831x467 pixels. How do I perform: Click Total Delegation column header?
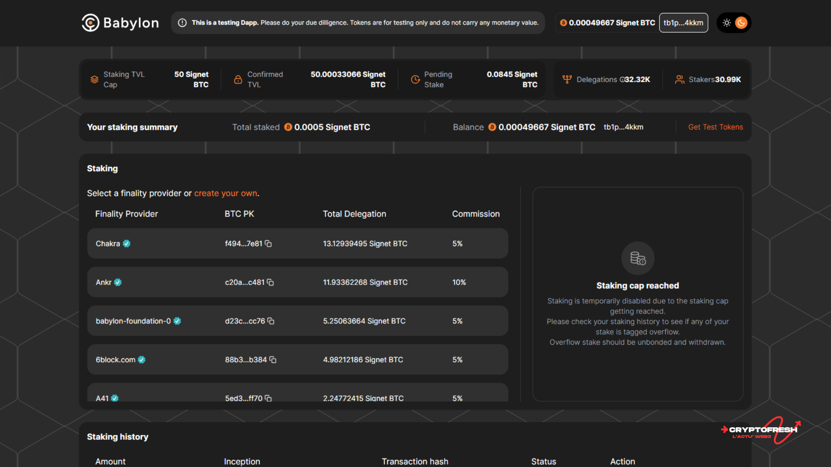(354, 214)
